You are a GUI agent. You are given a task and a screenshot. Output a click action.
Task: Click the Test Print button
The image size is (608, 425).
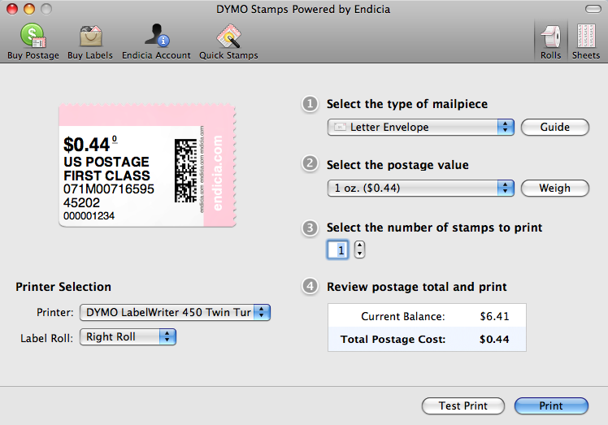(x=463, y=405)
